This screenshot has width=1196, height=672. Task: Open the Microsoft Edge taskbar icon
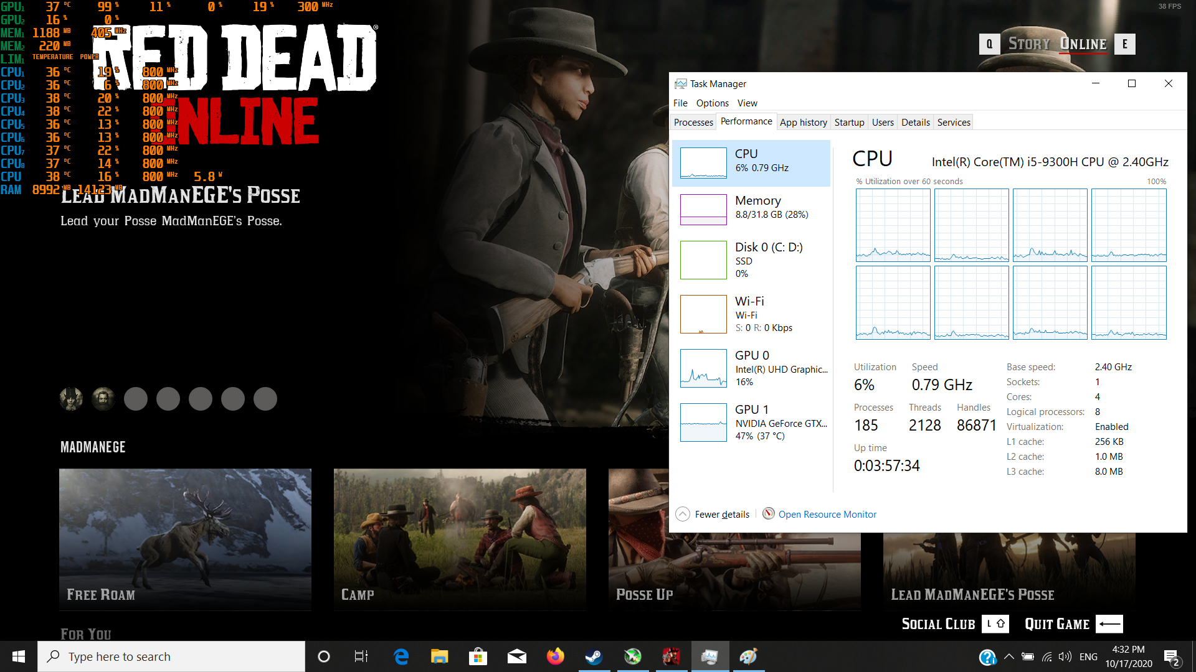(401, 656)
